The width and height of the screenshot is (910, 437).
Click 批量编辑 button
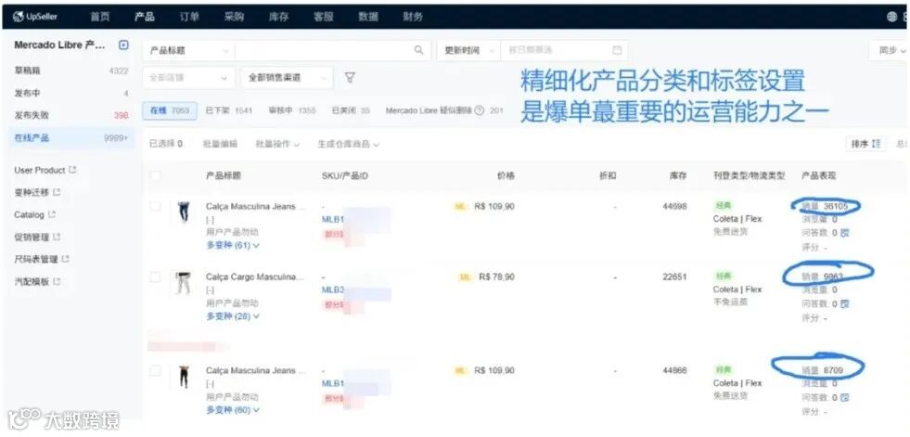[220, 144]
